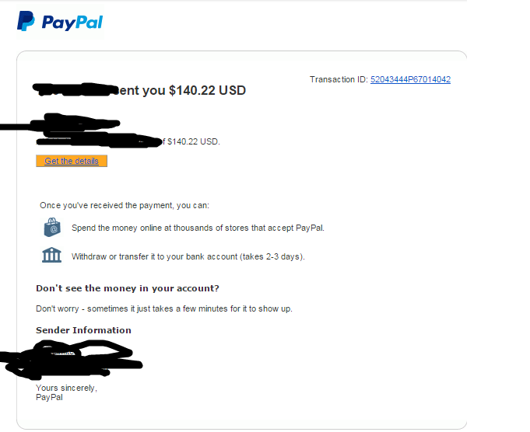Image resolution: width=530 pixels, height=432 pixels.
Task: Click the 'Once you've received the payment' text
Action: tap(125, 206)
